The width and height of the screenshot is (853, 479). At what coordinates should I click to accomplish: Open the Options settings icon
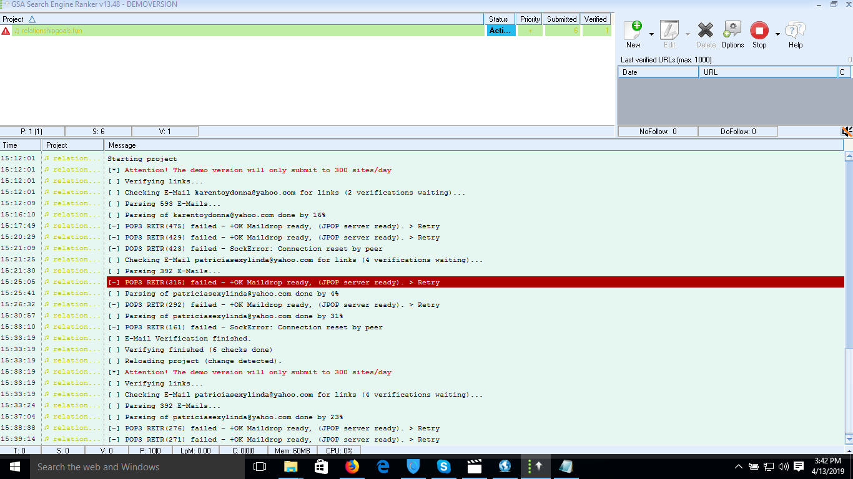click(732, 34)
